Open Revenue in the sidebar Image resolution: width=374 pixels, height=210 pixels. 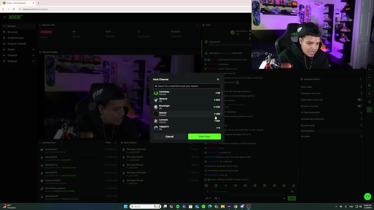18,32
